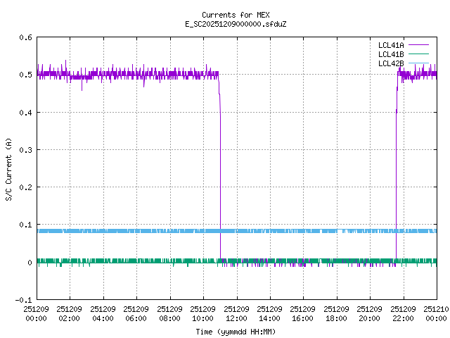Select the 251210 00:00 time tick label
Image resolution: width=450 pixels, height=338 pixels.
tap(436, 313)
